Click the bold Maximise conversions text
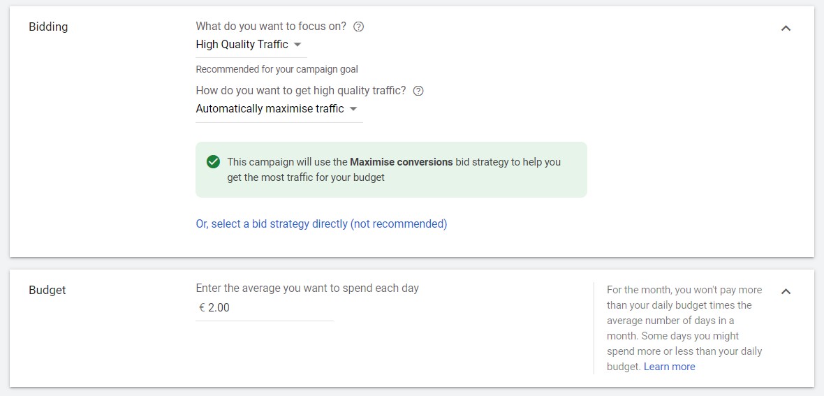 coord(401,162)
